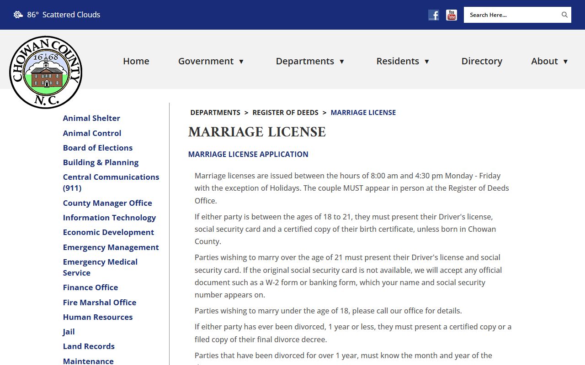Open Finance Office sidebar link

[x=90, y=287]
